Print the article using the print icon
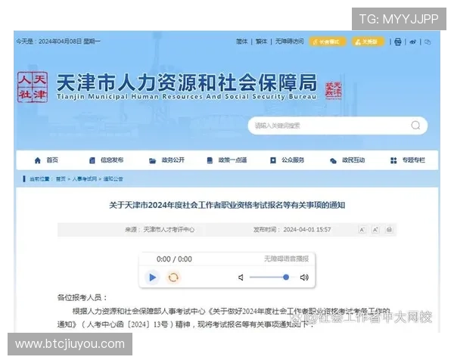 [390, 230]
